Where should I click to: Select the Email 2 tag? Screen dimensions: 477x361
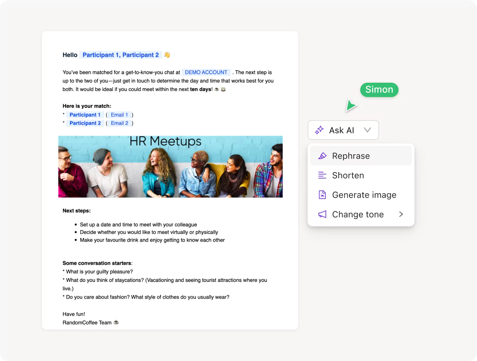pos(120,123)
